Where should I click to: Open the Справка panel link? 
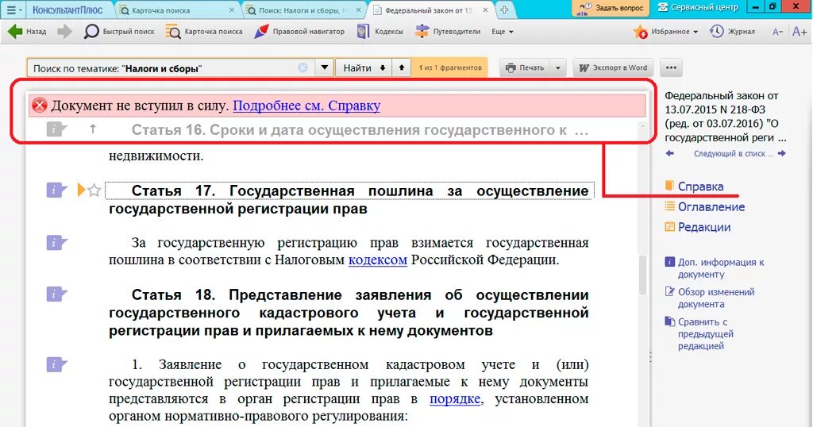pyautogui.click(x=694, y=187)
